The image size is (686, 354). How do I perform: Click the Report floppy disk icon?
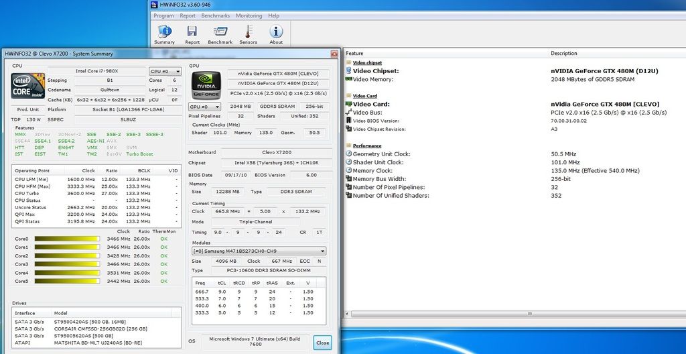pyautogui.click(x=192, y=32)
